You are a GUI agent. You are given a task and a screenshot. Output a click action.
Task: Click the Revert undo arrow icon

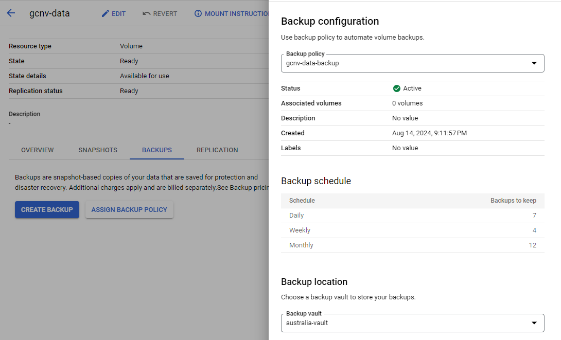point(147,14)
